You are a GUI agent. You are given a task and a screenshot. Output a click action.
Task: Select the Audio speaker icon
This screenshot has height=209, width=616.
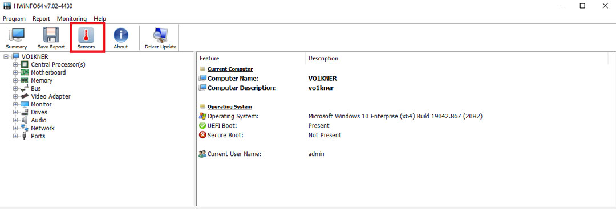tap(25, 120)
